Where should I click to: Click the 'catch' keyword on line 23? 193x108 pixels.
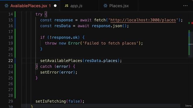46,67
